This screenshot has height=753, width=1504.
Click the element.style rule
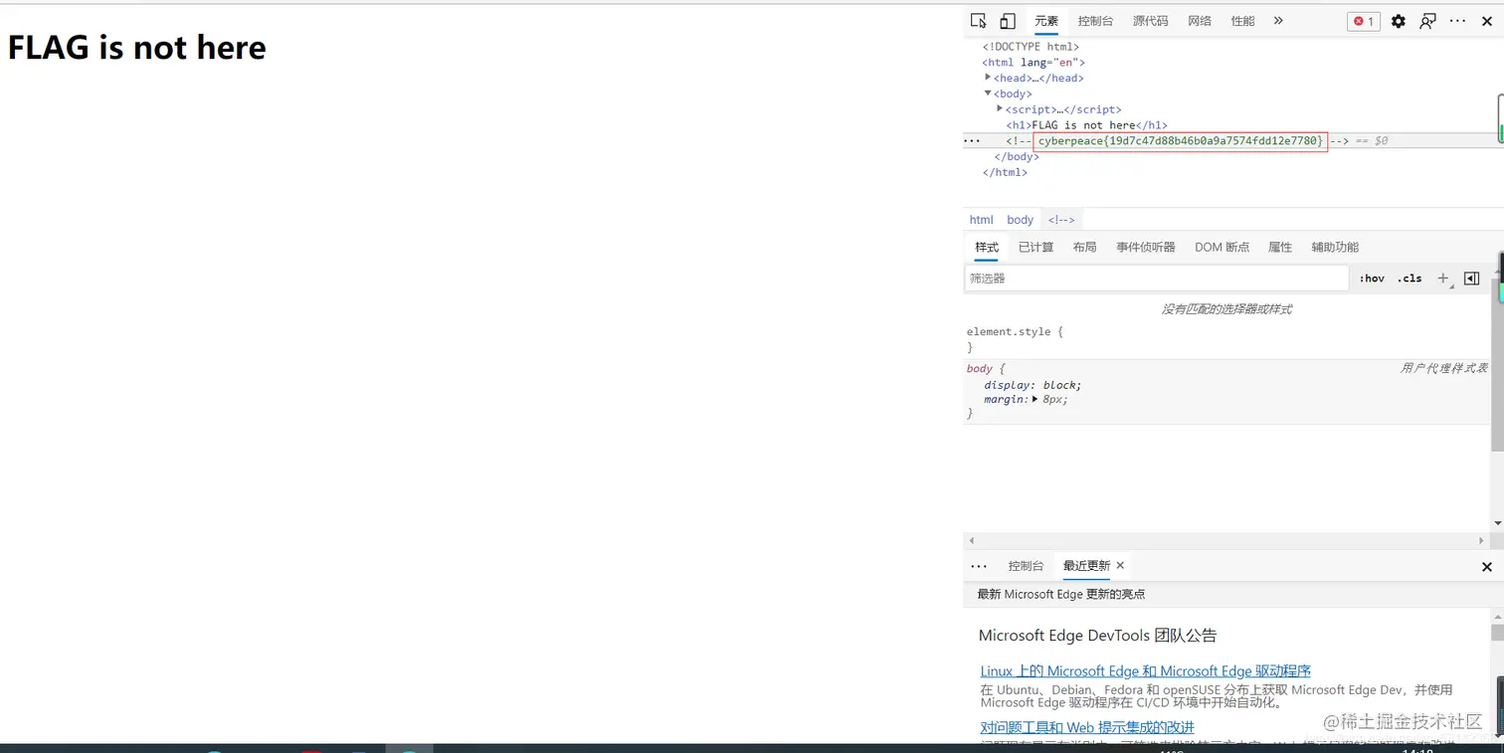pyautogui.click(x=1015, y=332)
